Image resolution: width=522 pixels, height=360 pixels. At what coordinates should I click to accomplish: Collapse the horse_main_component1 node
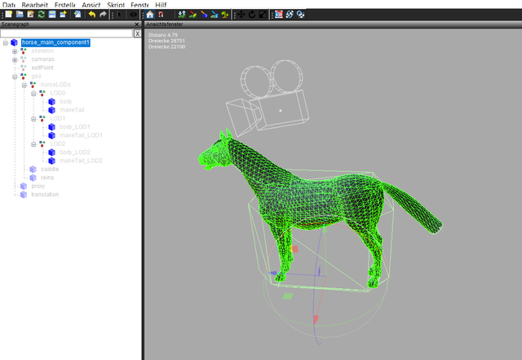coord(6,43)
